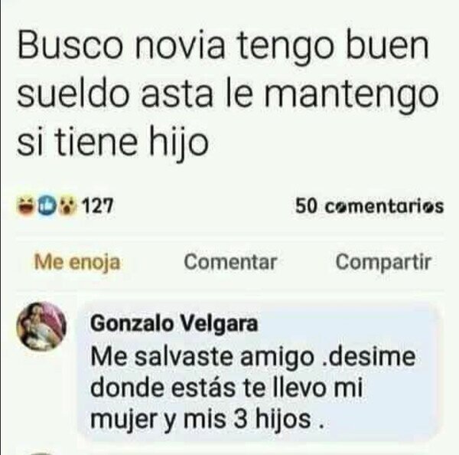The width and height of the screenshot is (459, 455).
Task: Click the word sueldo in the post
Action: coord(73,93)
